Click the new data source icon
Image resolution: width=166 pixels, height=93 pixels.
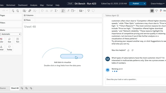[x=13, y=11]
